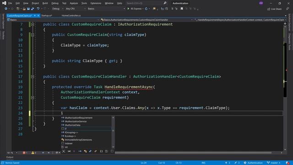This screenshot has height=165, width=293.
Task: Collapse the CustomRequireClaim class on line 7
Action: pyautogui.click(x=33, y=24)
